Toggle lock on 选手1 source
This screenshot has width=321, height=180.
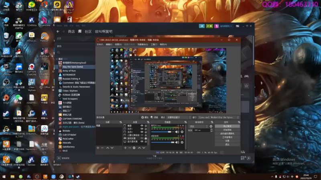[x=146, y=129]
